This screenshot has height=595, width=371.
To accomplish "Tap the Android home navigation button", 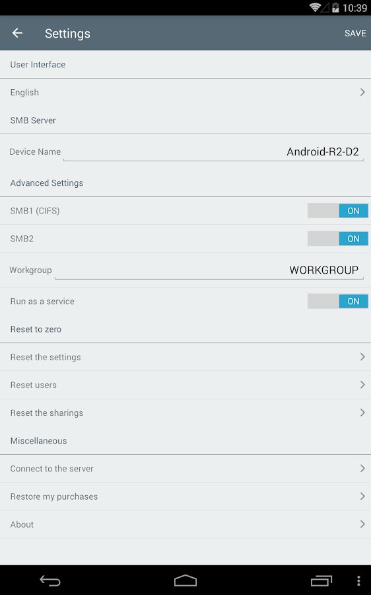I will (x=185, y=580).
